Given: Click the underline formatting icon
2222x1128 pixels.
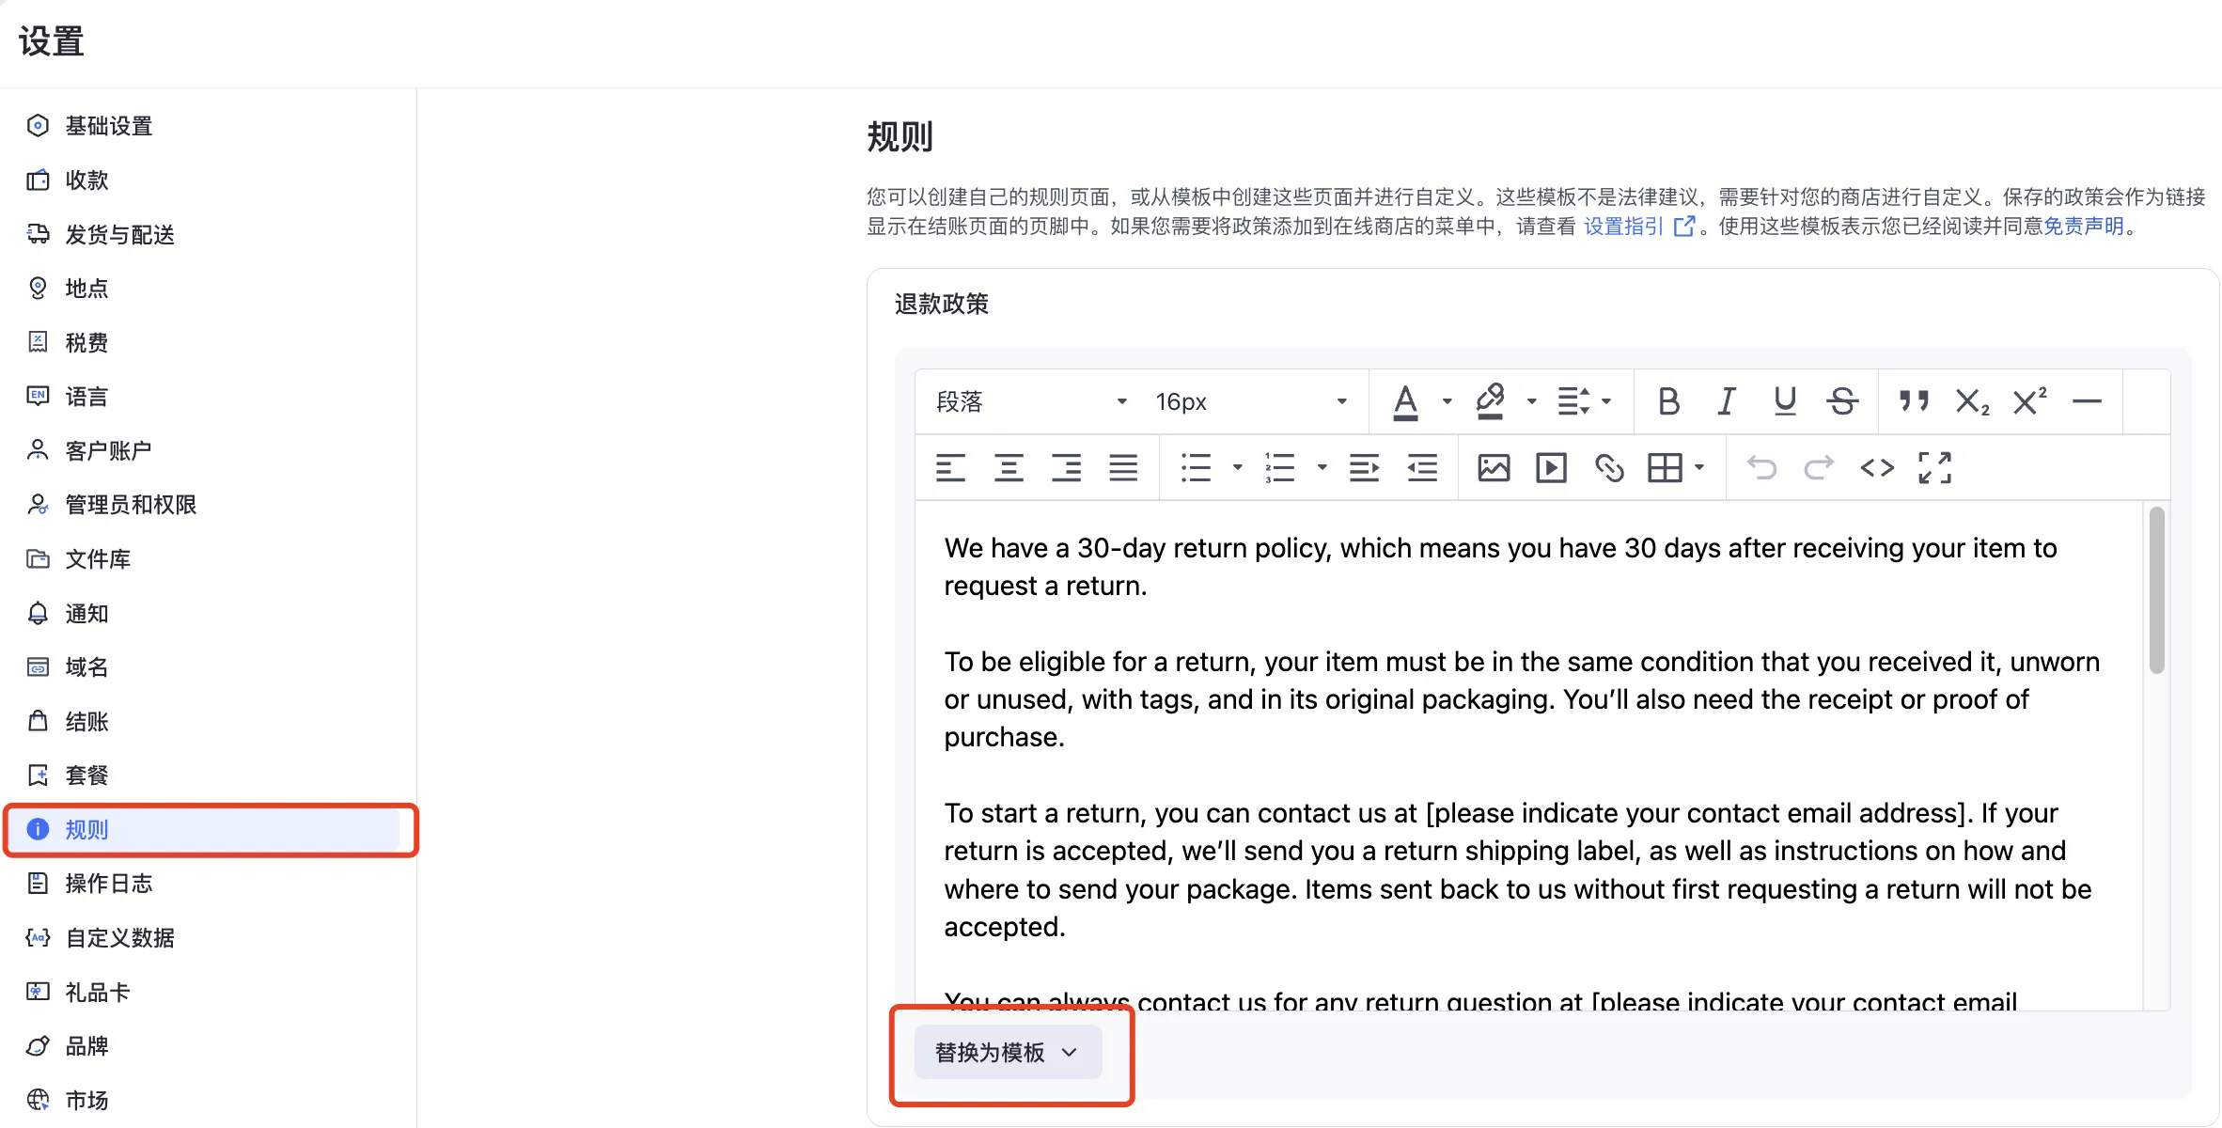Looking at the screenshot, I should coord(1784,402).
